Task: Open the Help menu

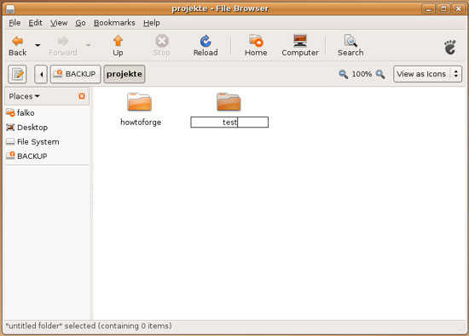Action: pos(151,23)
